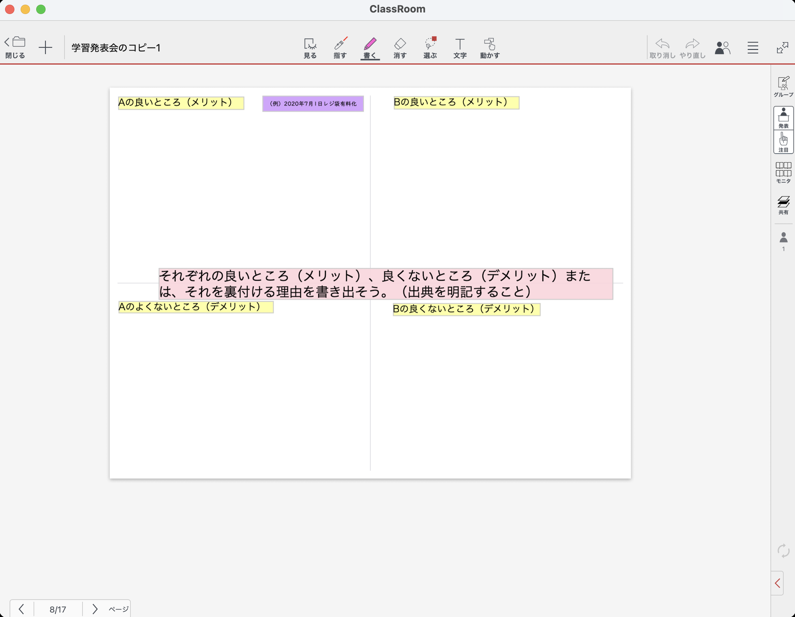Open the モニタ monitor view

783,172
